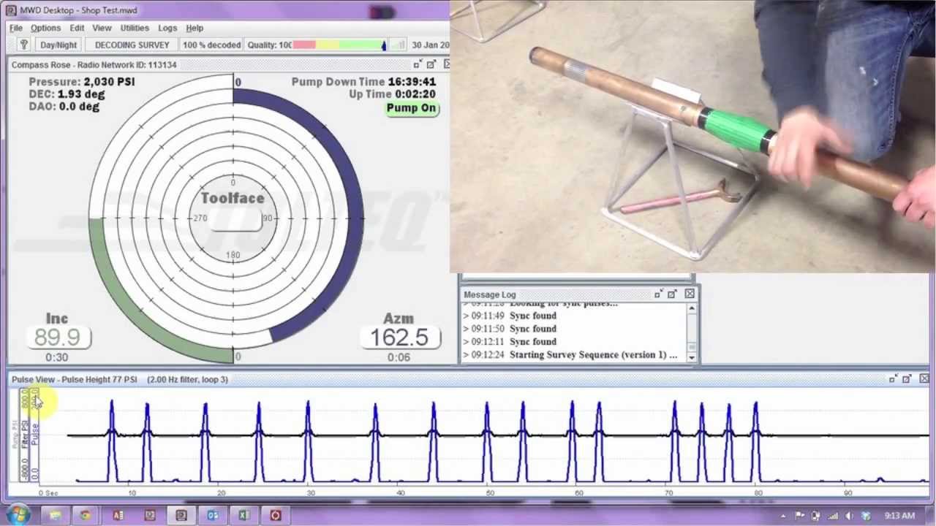This screenshot has width=936, height=526.
Task: Click the system clock showing 9:13 AM
Action: [899, 516]
